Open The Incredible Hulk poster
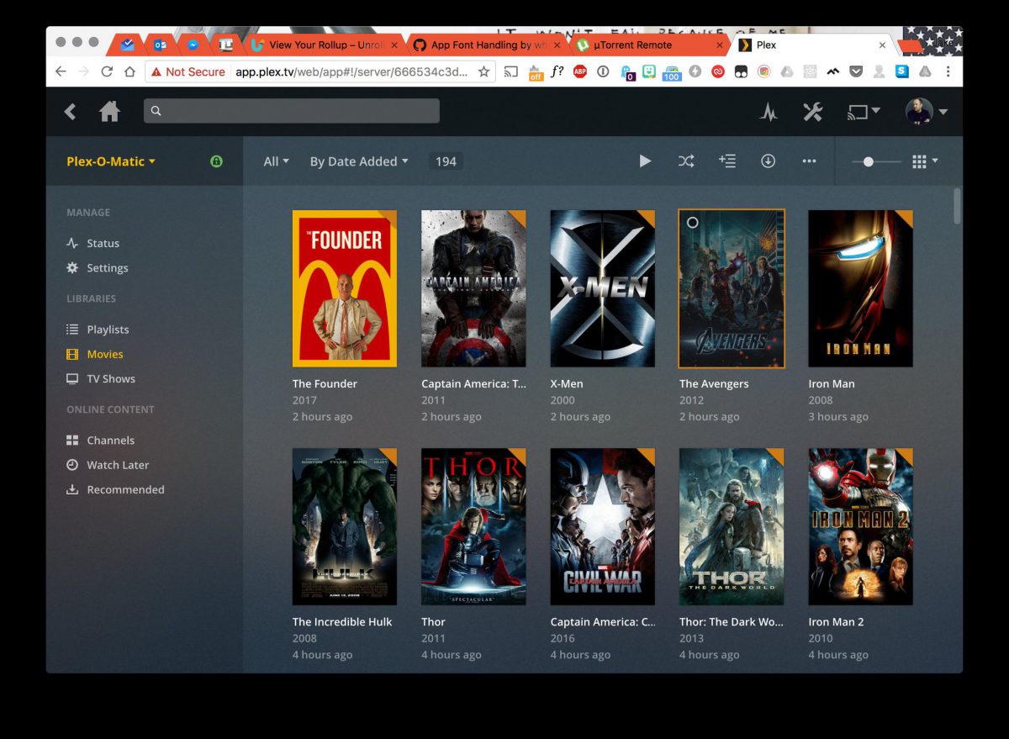Viewport: 1009px width, 739px height. coord(345,526)
